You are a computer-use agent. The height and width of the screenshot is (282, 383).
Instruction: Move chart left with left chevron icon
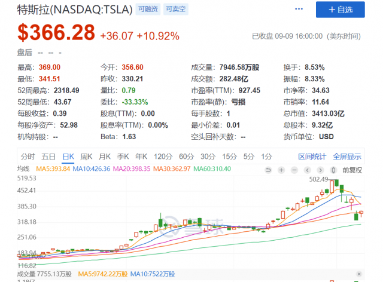[307, 170]
